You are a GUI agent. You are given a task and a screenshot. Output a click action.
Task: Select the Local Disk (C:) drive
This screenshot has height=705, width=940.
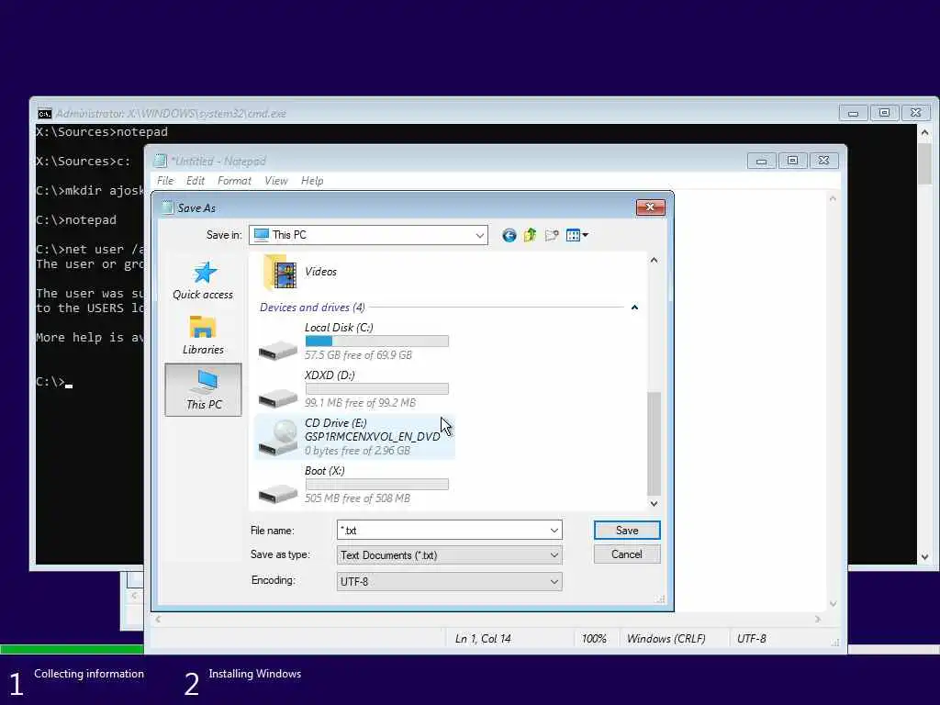(353, 341)
